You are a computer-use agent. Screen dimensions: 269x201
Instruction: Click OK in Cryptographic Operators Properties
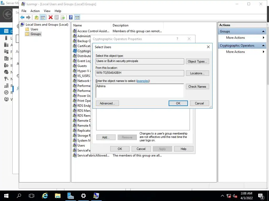pos(120,149)
